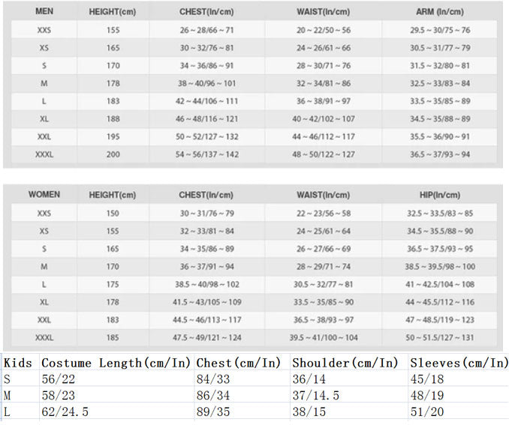Click women's HIP(In/cm) column header

click(x=440, y=195)
